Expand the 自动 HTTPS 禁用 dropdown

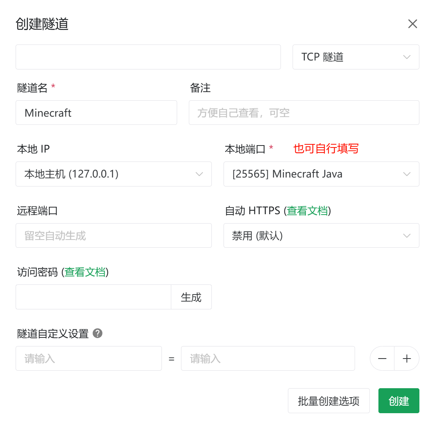(x=321, y=236)
